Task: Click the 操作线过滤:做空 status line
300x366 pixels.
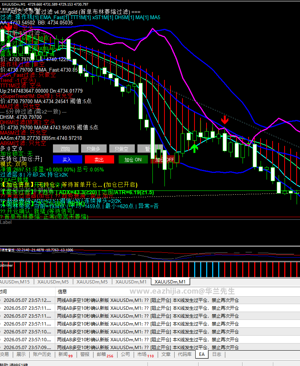Action: click(x=23, y=64)
